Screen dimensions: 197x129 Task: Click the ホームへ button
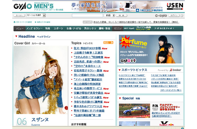point(19,15)
